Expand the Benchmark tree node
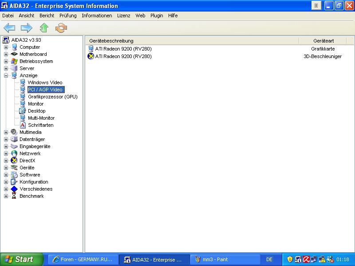 [x=6, y=196]
